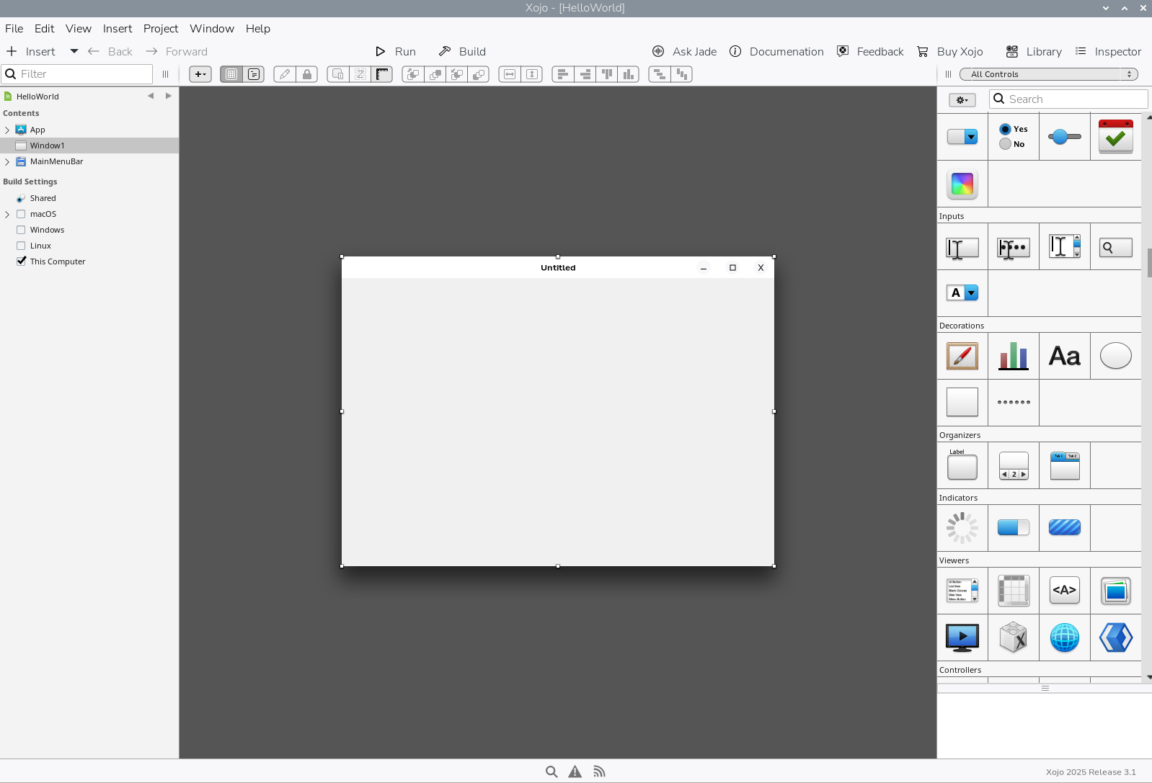This screenshot has height=783, width=1152.
Task: Click the lock control toolbar icon
Action: coord(307,74)
